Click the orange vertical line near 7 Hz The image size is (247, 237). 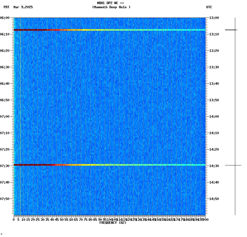point(20,110)
